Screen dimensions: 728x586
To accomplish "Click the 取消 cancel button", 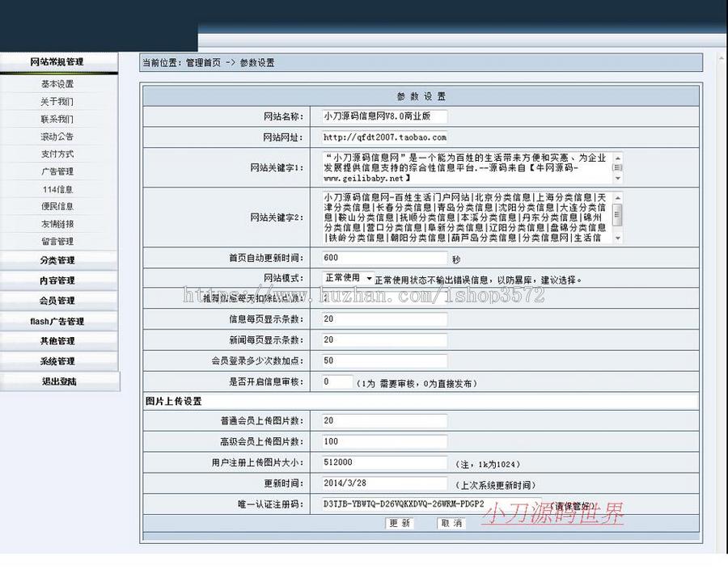I will point(450,523).
